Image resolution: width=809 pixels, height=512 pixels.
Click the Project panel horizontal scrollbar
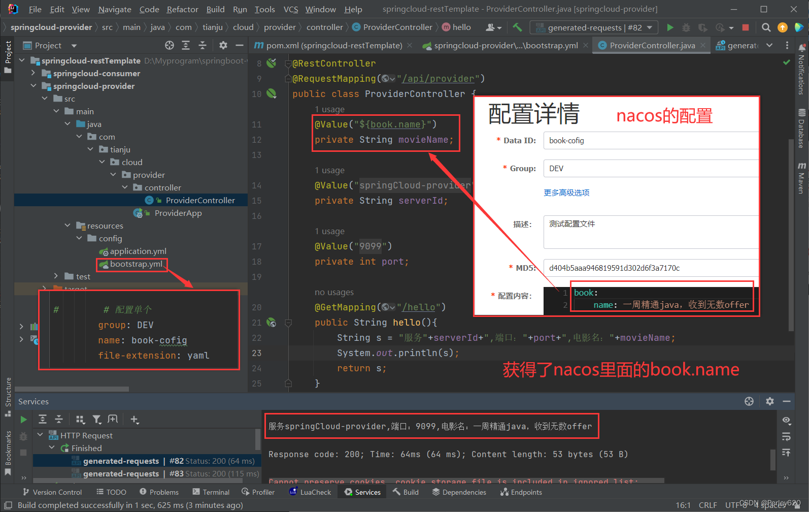[72, 389]
